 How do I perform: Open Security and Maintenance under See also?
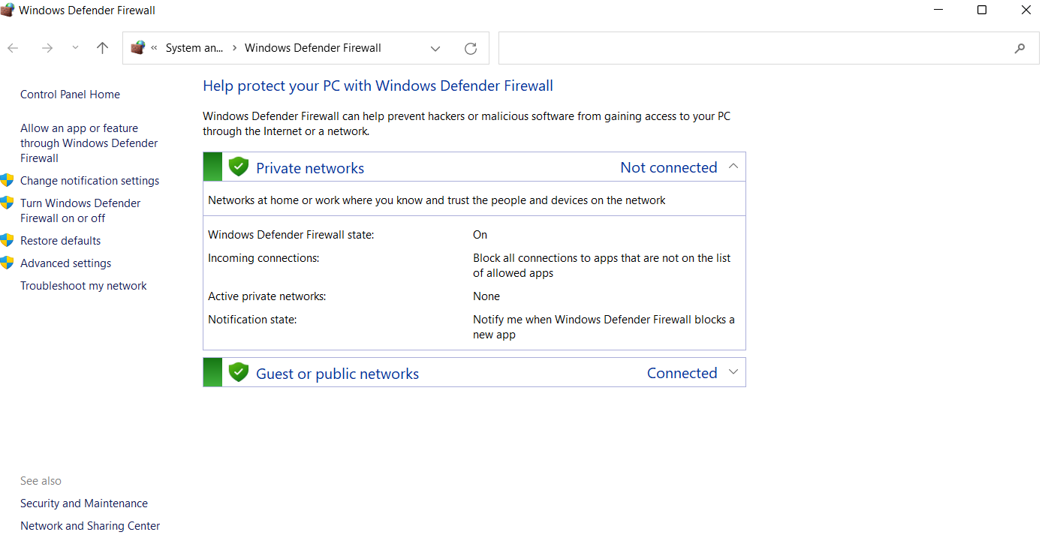(84, 503)
